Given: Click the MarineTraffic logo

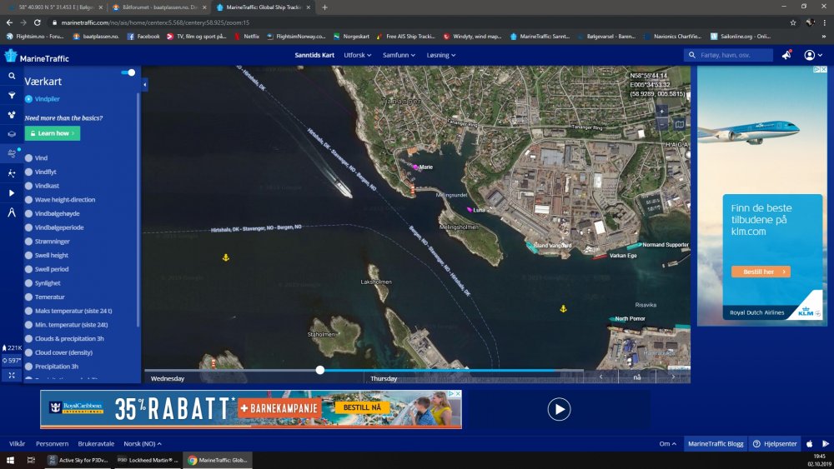Looking at the screenshot, I should point(36,57).
